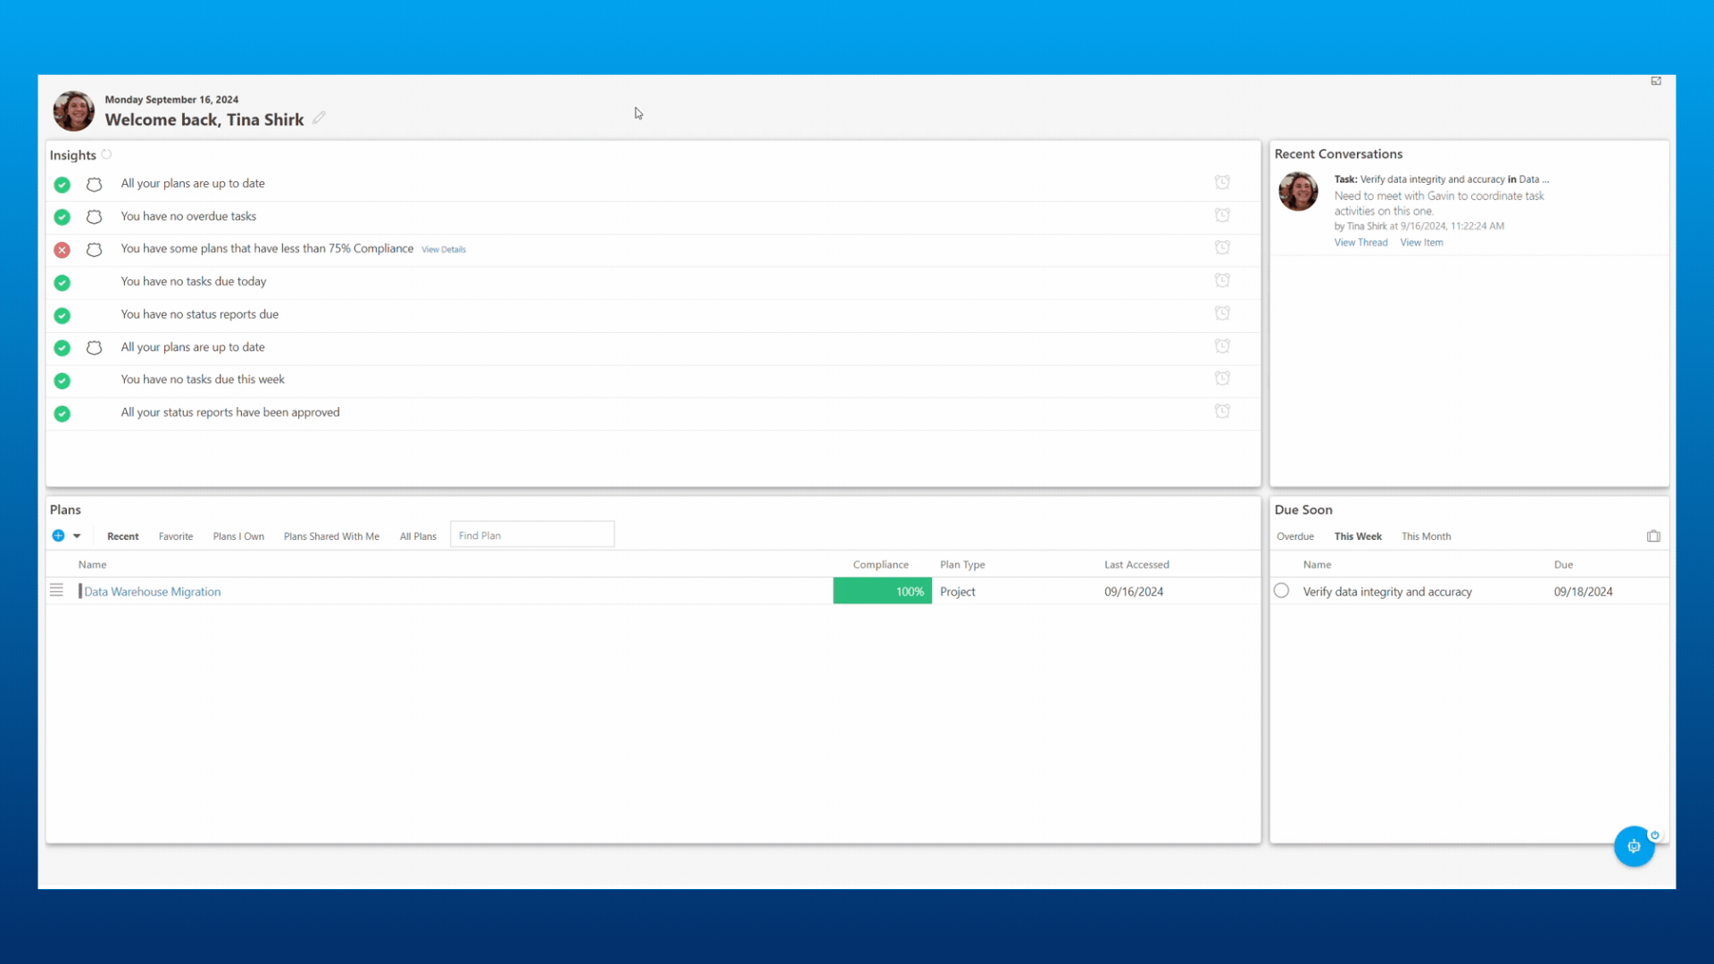Sort plans by Last Accessed header
Image resolution: width=1714 pixels, height=964 pixels.
pyautogui.click(x=1136, y=564)
